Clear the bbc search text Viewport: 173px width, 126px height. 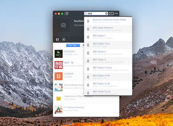(x=106, y=14)
